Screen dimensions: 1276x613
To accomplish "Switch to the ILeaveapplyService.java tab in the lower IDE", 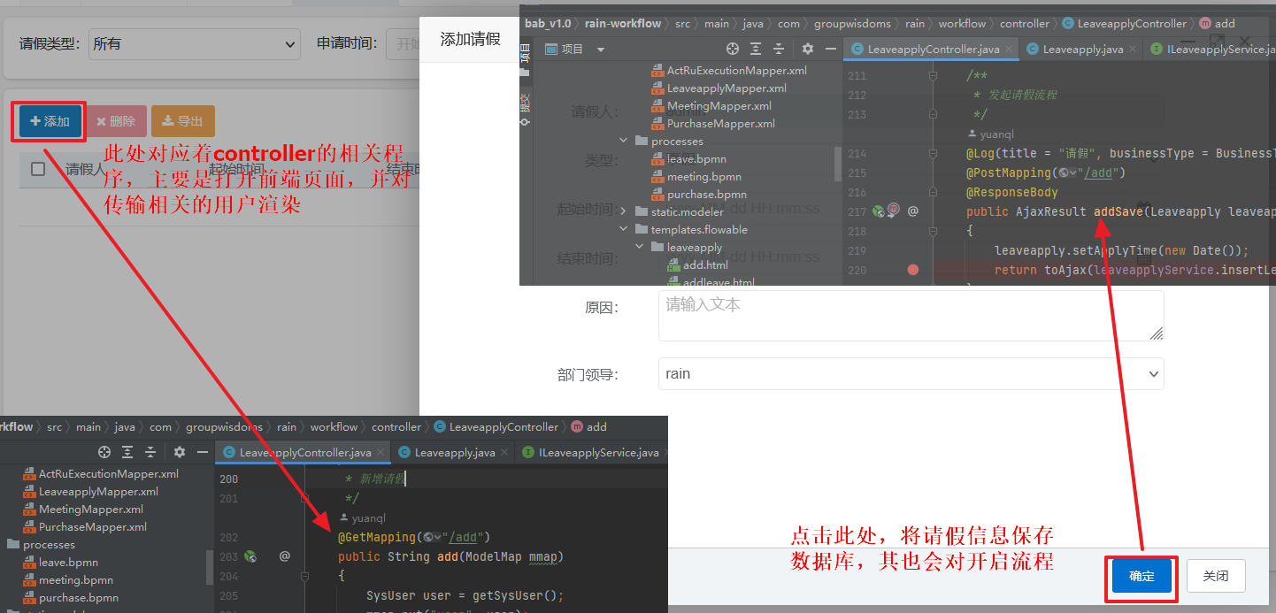I will point(590,452).
